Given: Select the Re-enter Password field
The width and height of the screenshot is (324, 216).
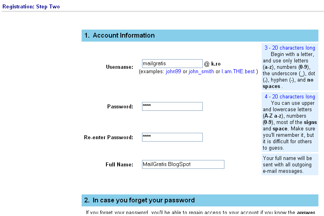Looking at the screenshot, I should click(172, 137).
